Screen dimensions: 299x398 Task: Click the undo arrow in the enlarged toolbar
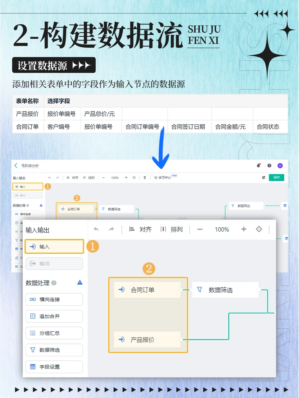pyautogui.click(x=96, y=229)
